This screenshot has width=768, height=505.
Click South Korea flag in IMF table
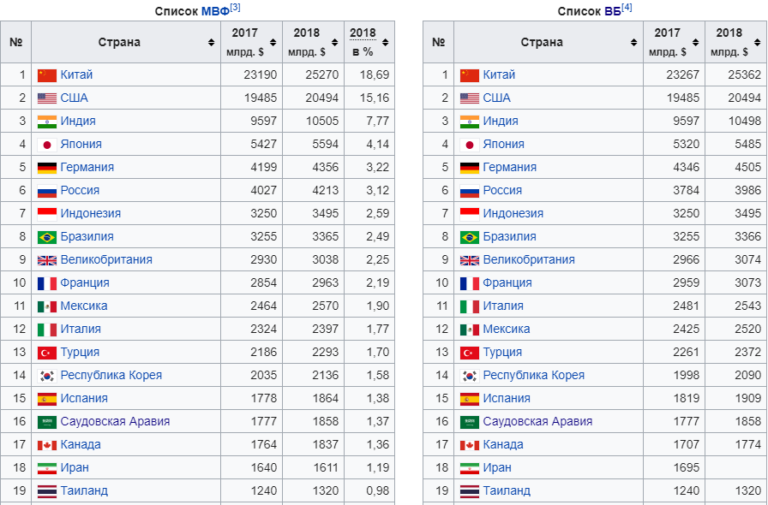(x=46, y=376)
